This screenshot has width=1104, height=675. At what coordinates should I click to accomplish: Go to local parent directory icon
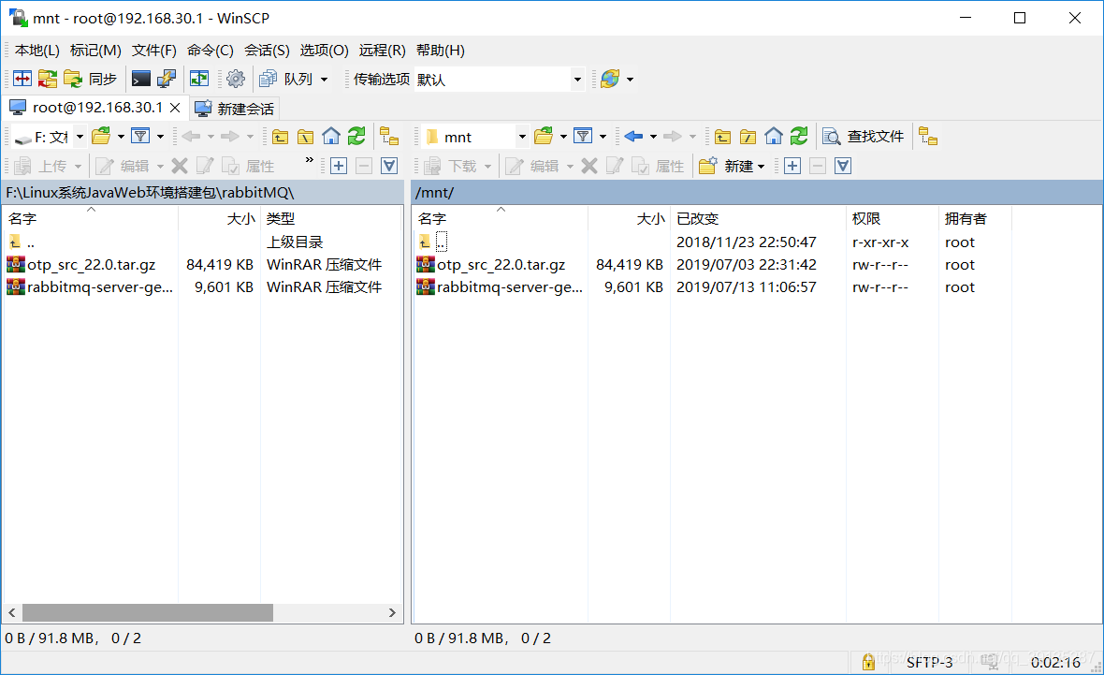(x=280, y=136)
